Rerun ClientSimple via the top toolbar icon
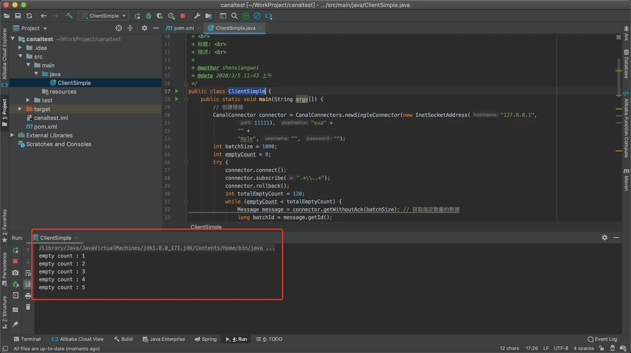The image size is (631, 353). 137,16
